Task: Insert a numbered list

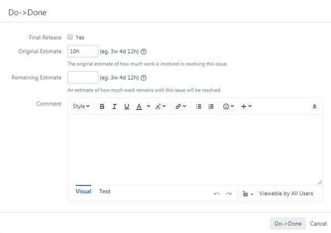Action: [211, 107]
